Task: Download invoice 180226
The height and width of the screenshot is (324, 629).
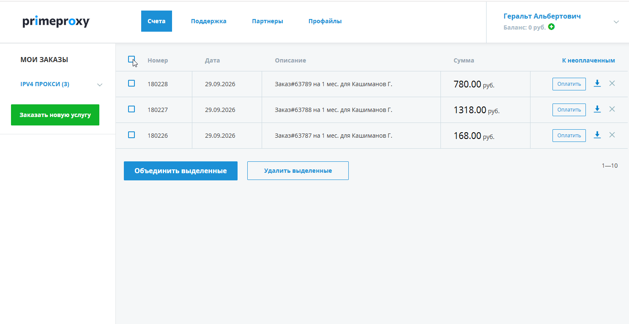Action: (x=597, y=135)
